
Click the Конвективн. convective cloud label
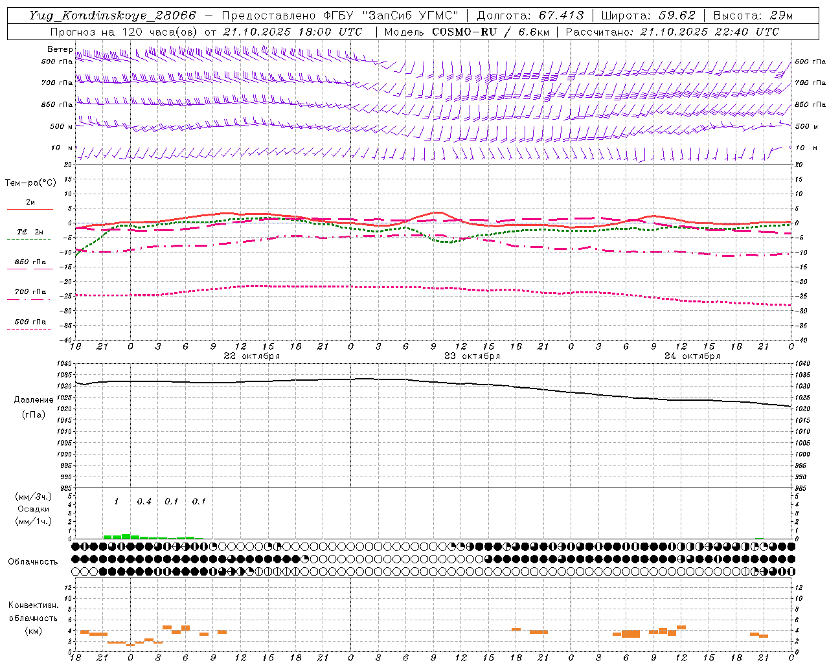tap(33, 605)
